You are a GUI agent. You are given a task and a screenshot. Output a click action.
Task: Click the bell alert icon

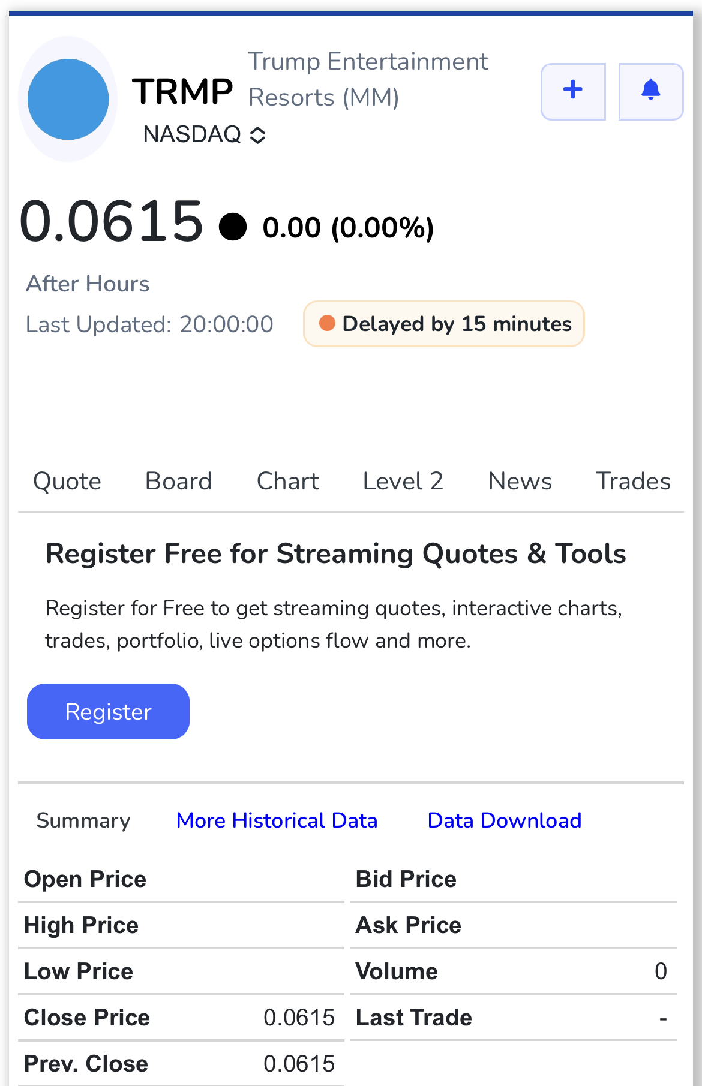pyautogui.click(x=650, y=91)
